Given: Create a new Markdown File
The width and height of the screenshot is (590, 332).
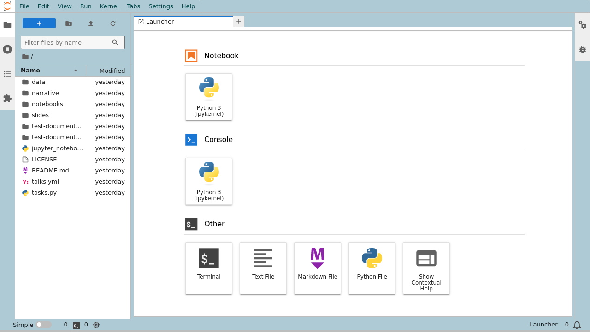Looking at the screenshot, I should point(318,268).
